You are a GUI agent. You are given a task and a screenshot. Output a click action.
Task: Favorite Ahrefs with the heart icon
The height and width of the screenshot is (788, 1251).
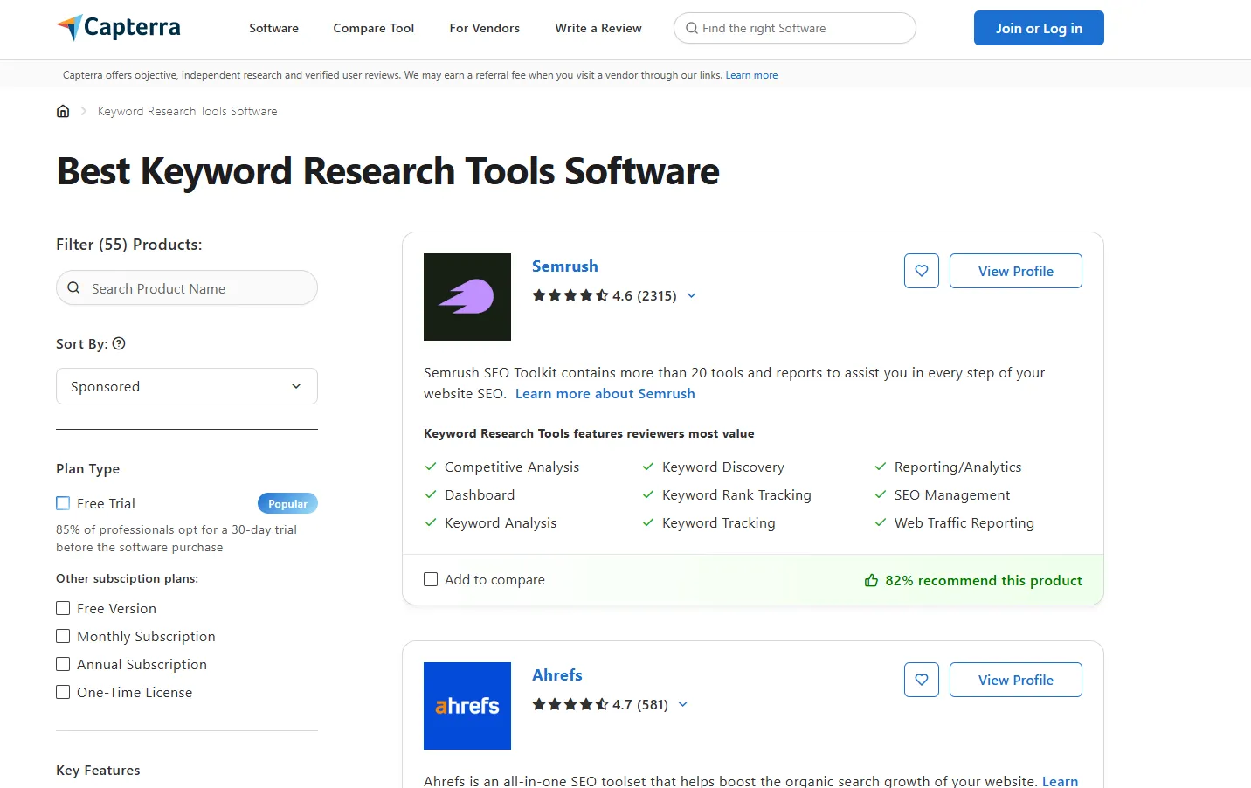921,680
